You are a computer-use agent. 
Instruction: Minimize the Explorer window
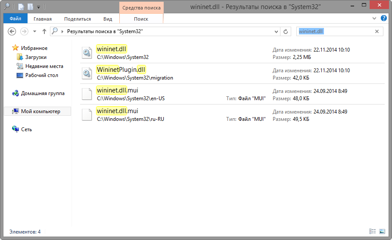[352, 6]
